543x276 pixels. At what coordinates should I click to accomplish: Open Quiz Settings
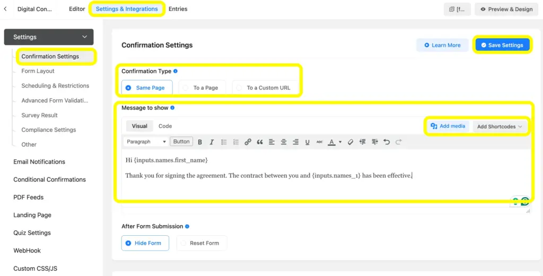coord(32,233)
